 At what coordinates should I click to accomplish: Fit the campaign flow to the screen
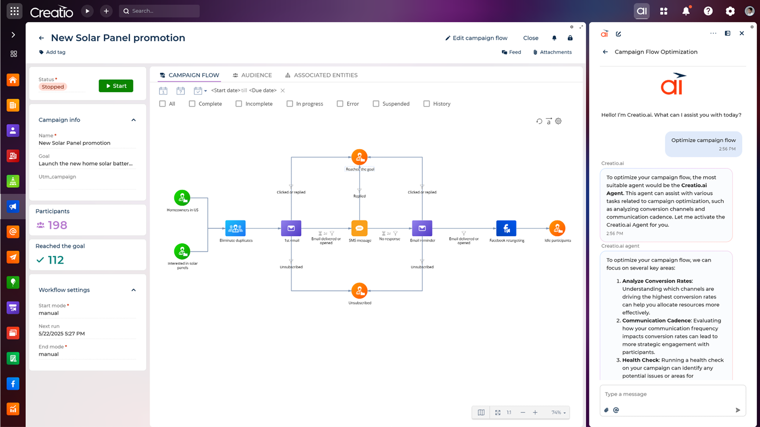[x=497, y=412]
